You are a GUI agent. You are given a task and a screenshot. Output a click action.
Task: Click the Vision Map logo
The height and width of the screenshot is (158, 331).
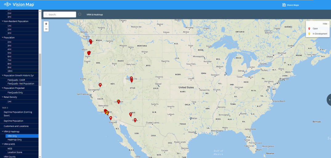click(x=19, y=5)
